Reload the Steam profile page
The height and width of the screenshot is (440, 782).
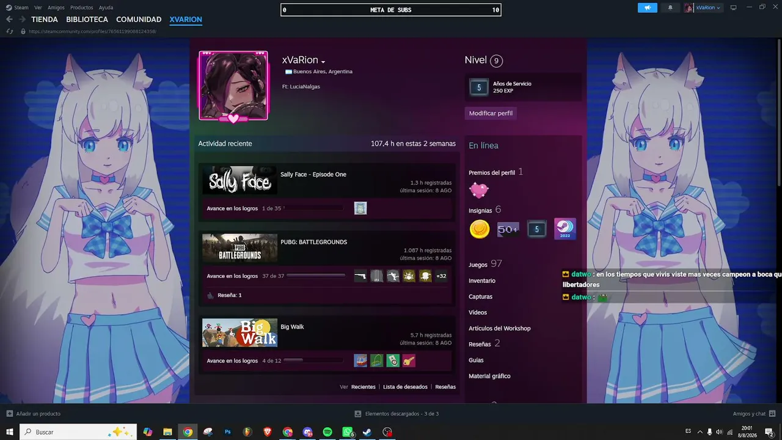[x=9, y=31]
